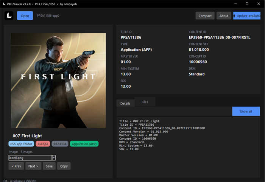Screen dimensions: 265x182
Task: Click the SDK value 12.00
Action: pos(126,86)
